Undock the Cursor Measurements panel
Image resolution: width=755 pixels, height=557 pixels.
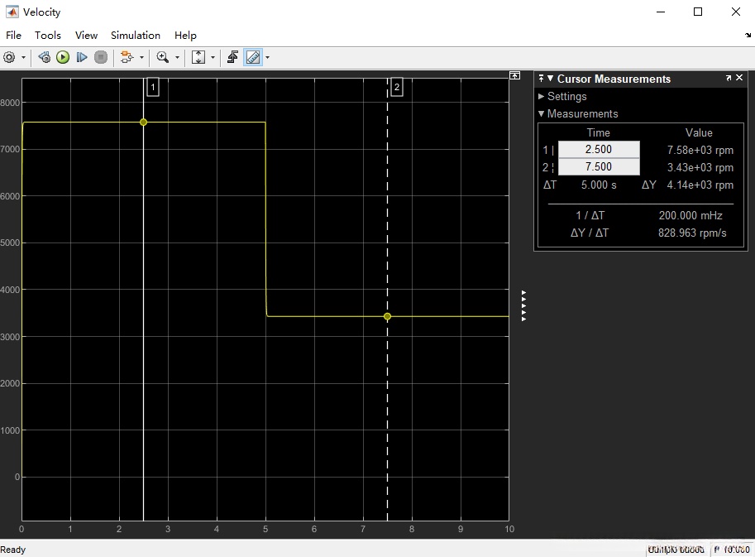[x=729, y=79]
